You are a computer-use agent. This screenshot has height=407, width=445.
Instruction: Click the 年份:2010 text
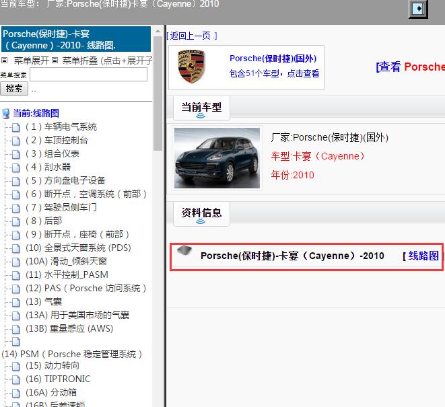coord(293,175)
